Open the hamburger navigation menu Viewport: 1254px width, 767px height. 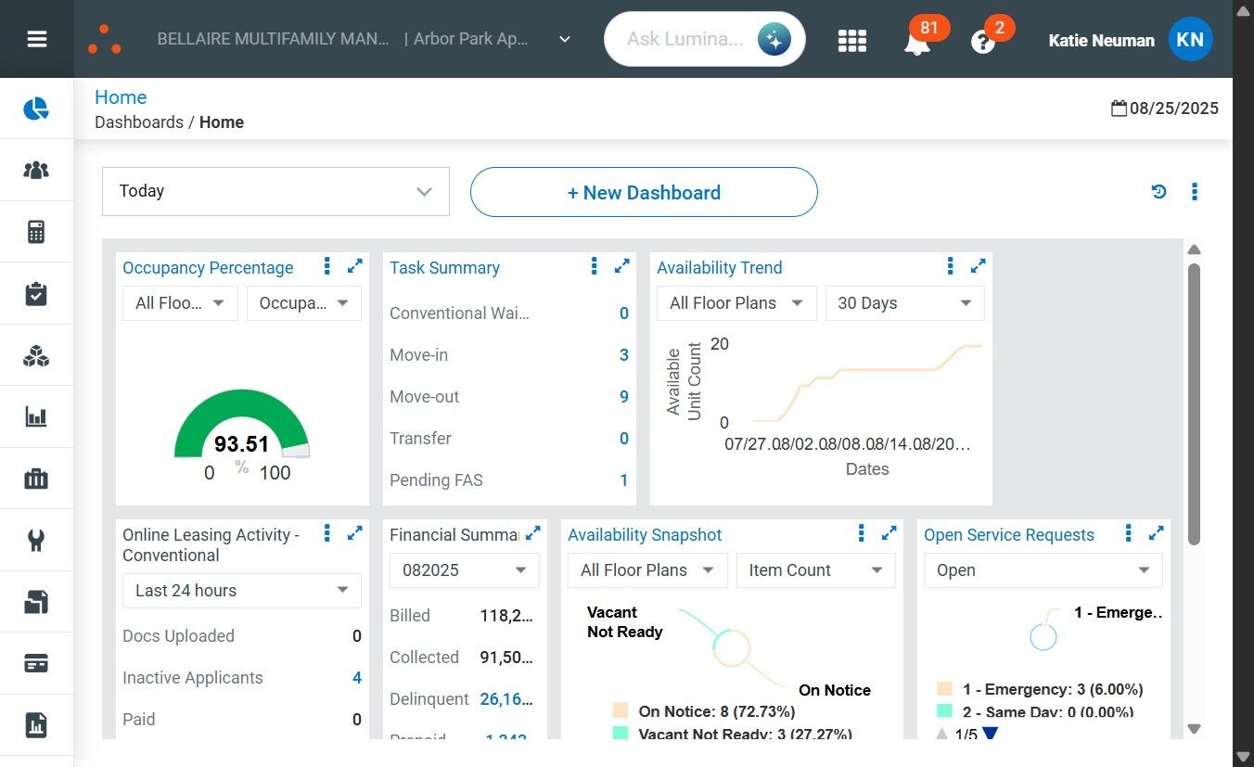point(37,39)
